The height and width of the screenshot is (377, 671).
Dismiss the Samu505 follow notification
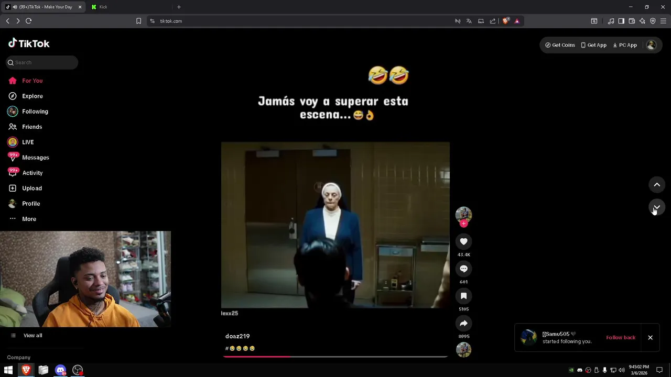click(650, 338)
